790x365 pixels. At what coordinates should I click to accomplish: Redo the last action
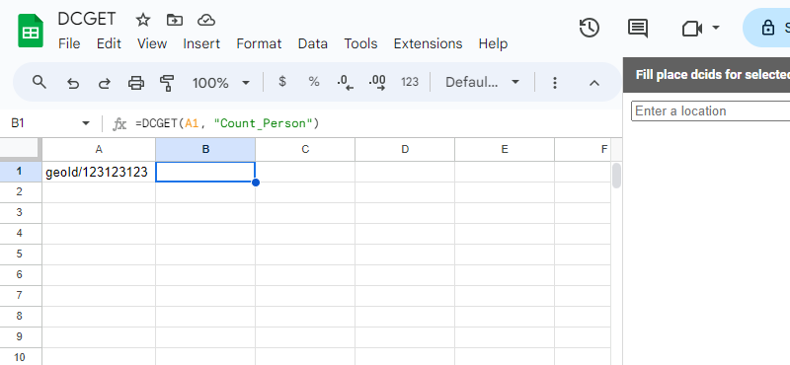pos(105,83)
